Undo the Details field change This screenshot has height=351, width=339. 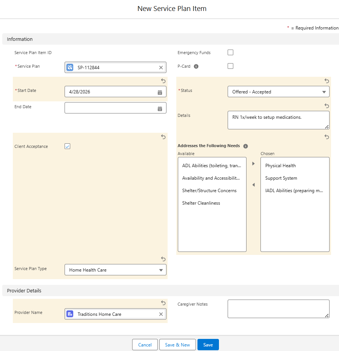coord(327,106)
